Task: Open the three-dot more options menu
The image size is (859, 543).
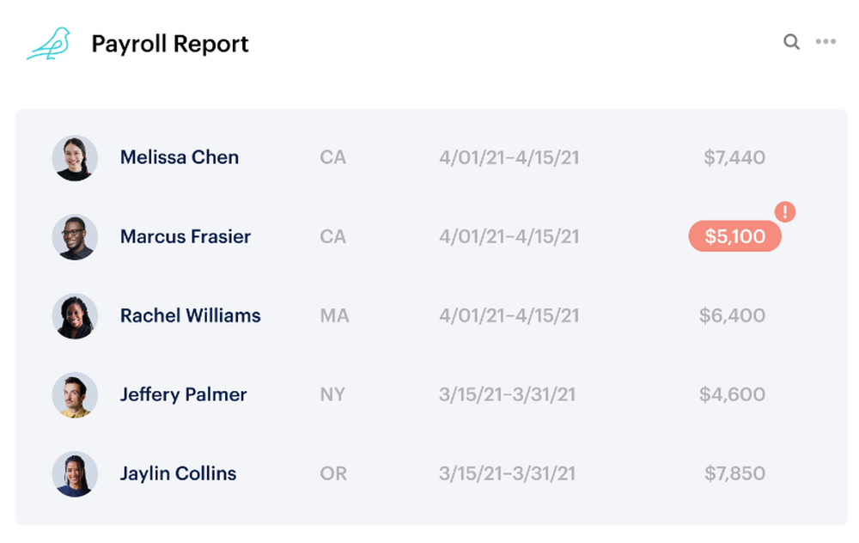Action: [825, 41]
